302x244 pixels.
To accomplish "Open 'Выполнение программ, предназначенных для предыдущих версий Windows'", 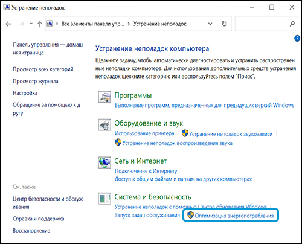I will (x=204, y=105).
